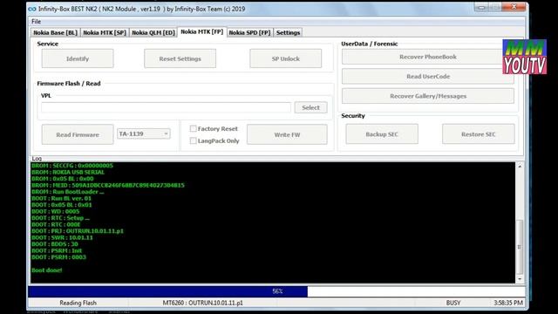Click the 'Reading Flash' status text

pos(78,303)
